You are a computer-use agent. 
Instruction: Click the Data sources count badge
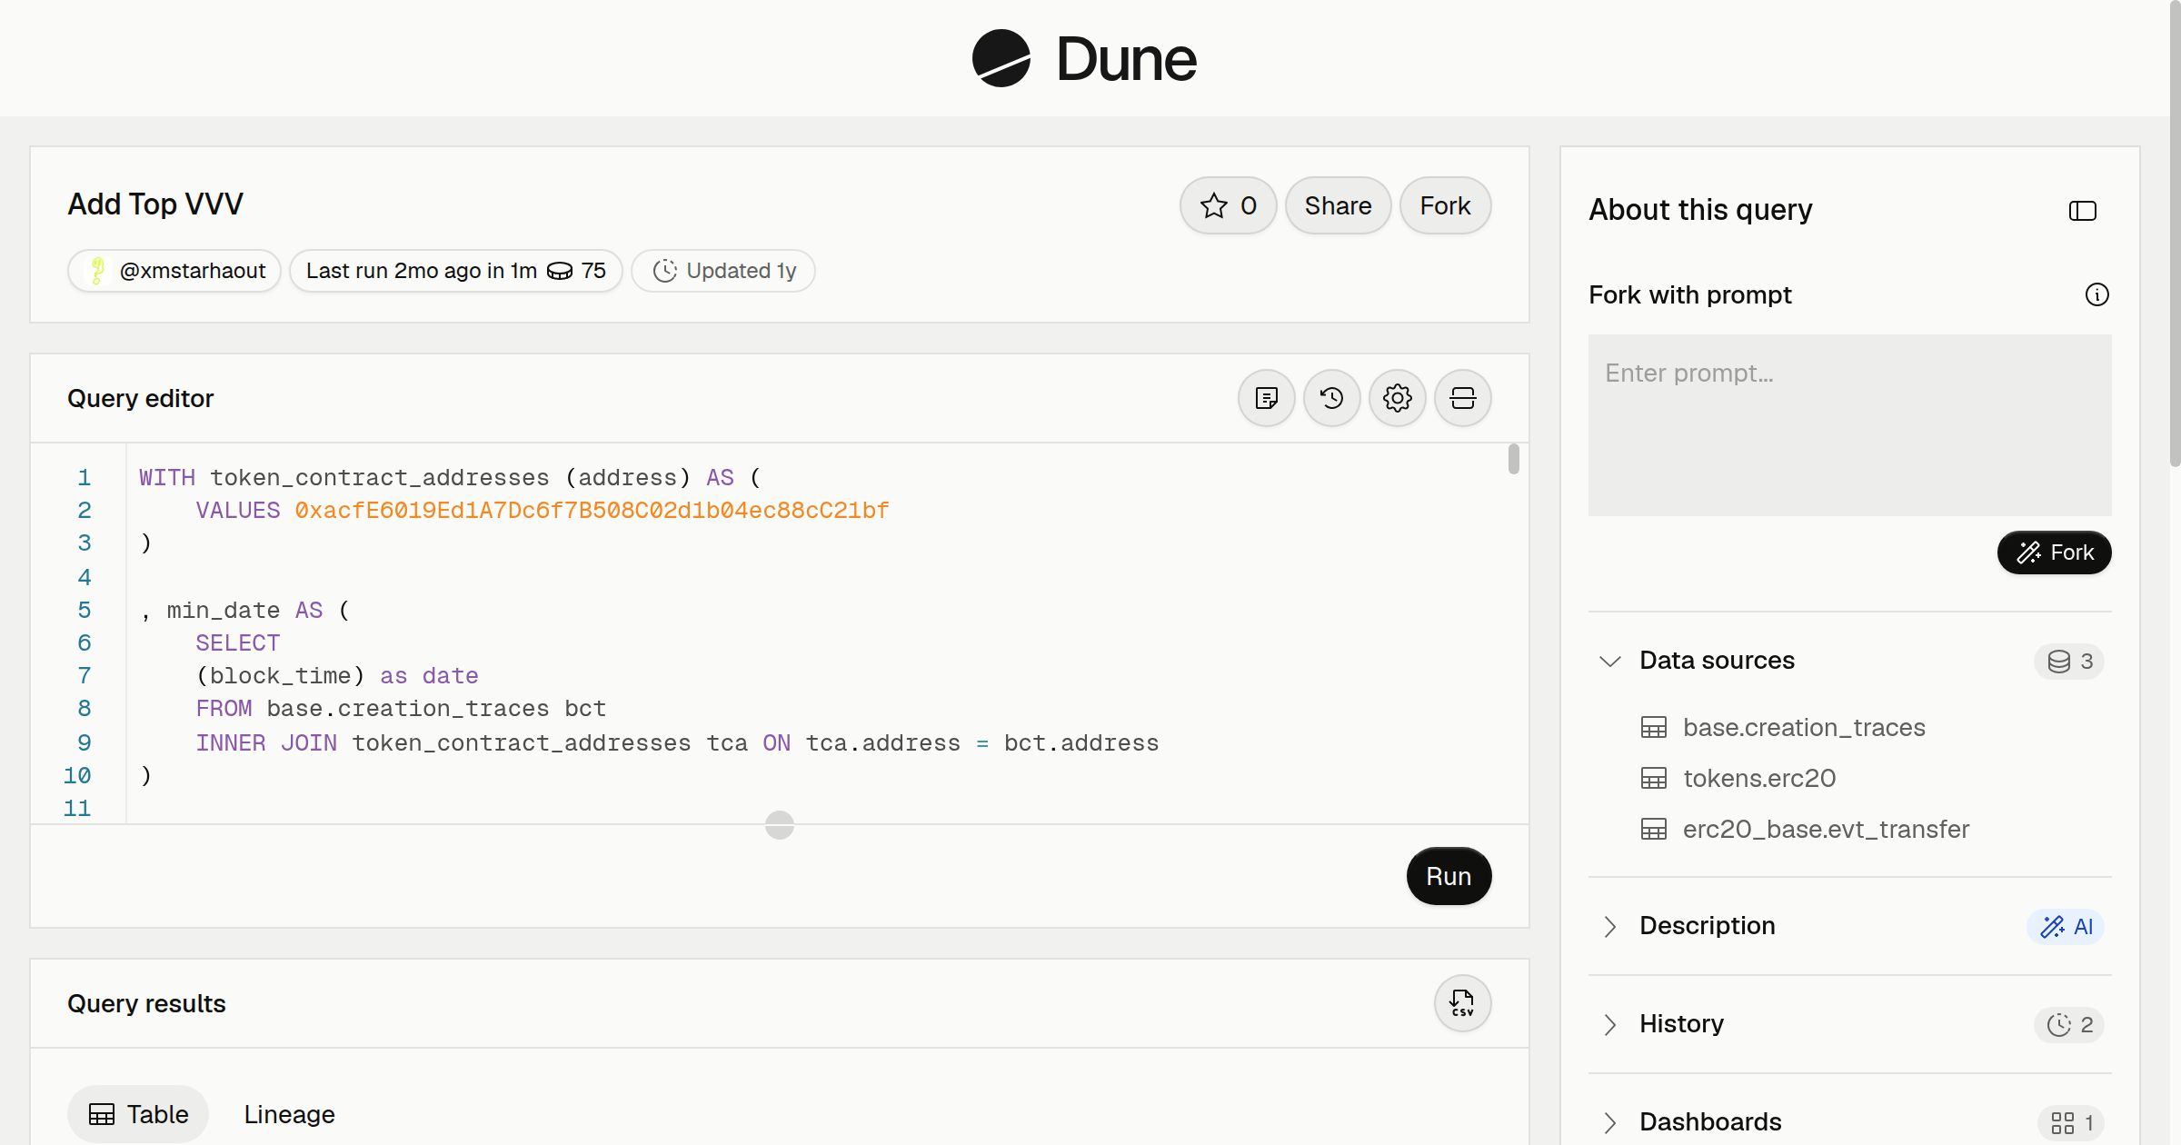[x=2070, y=661]
